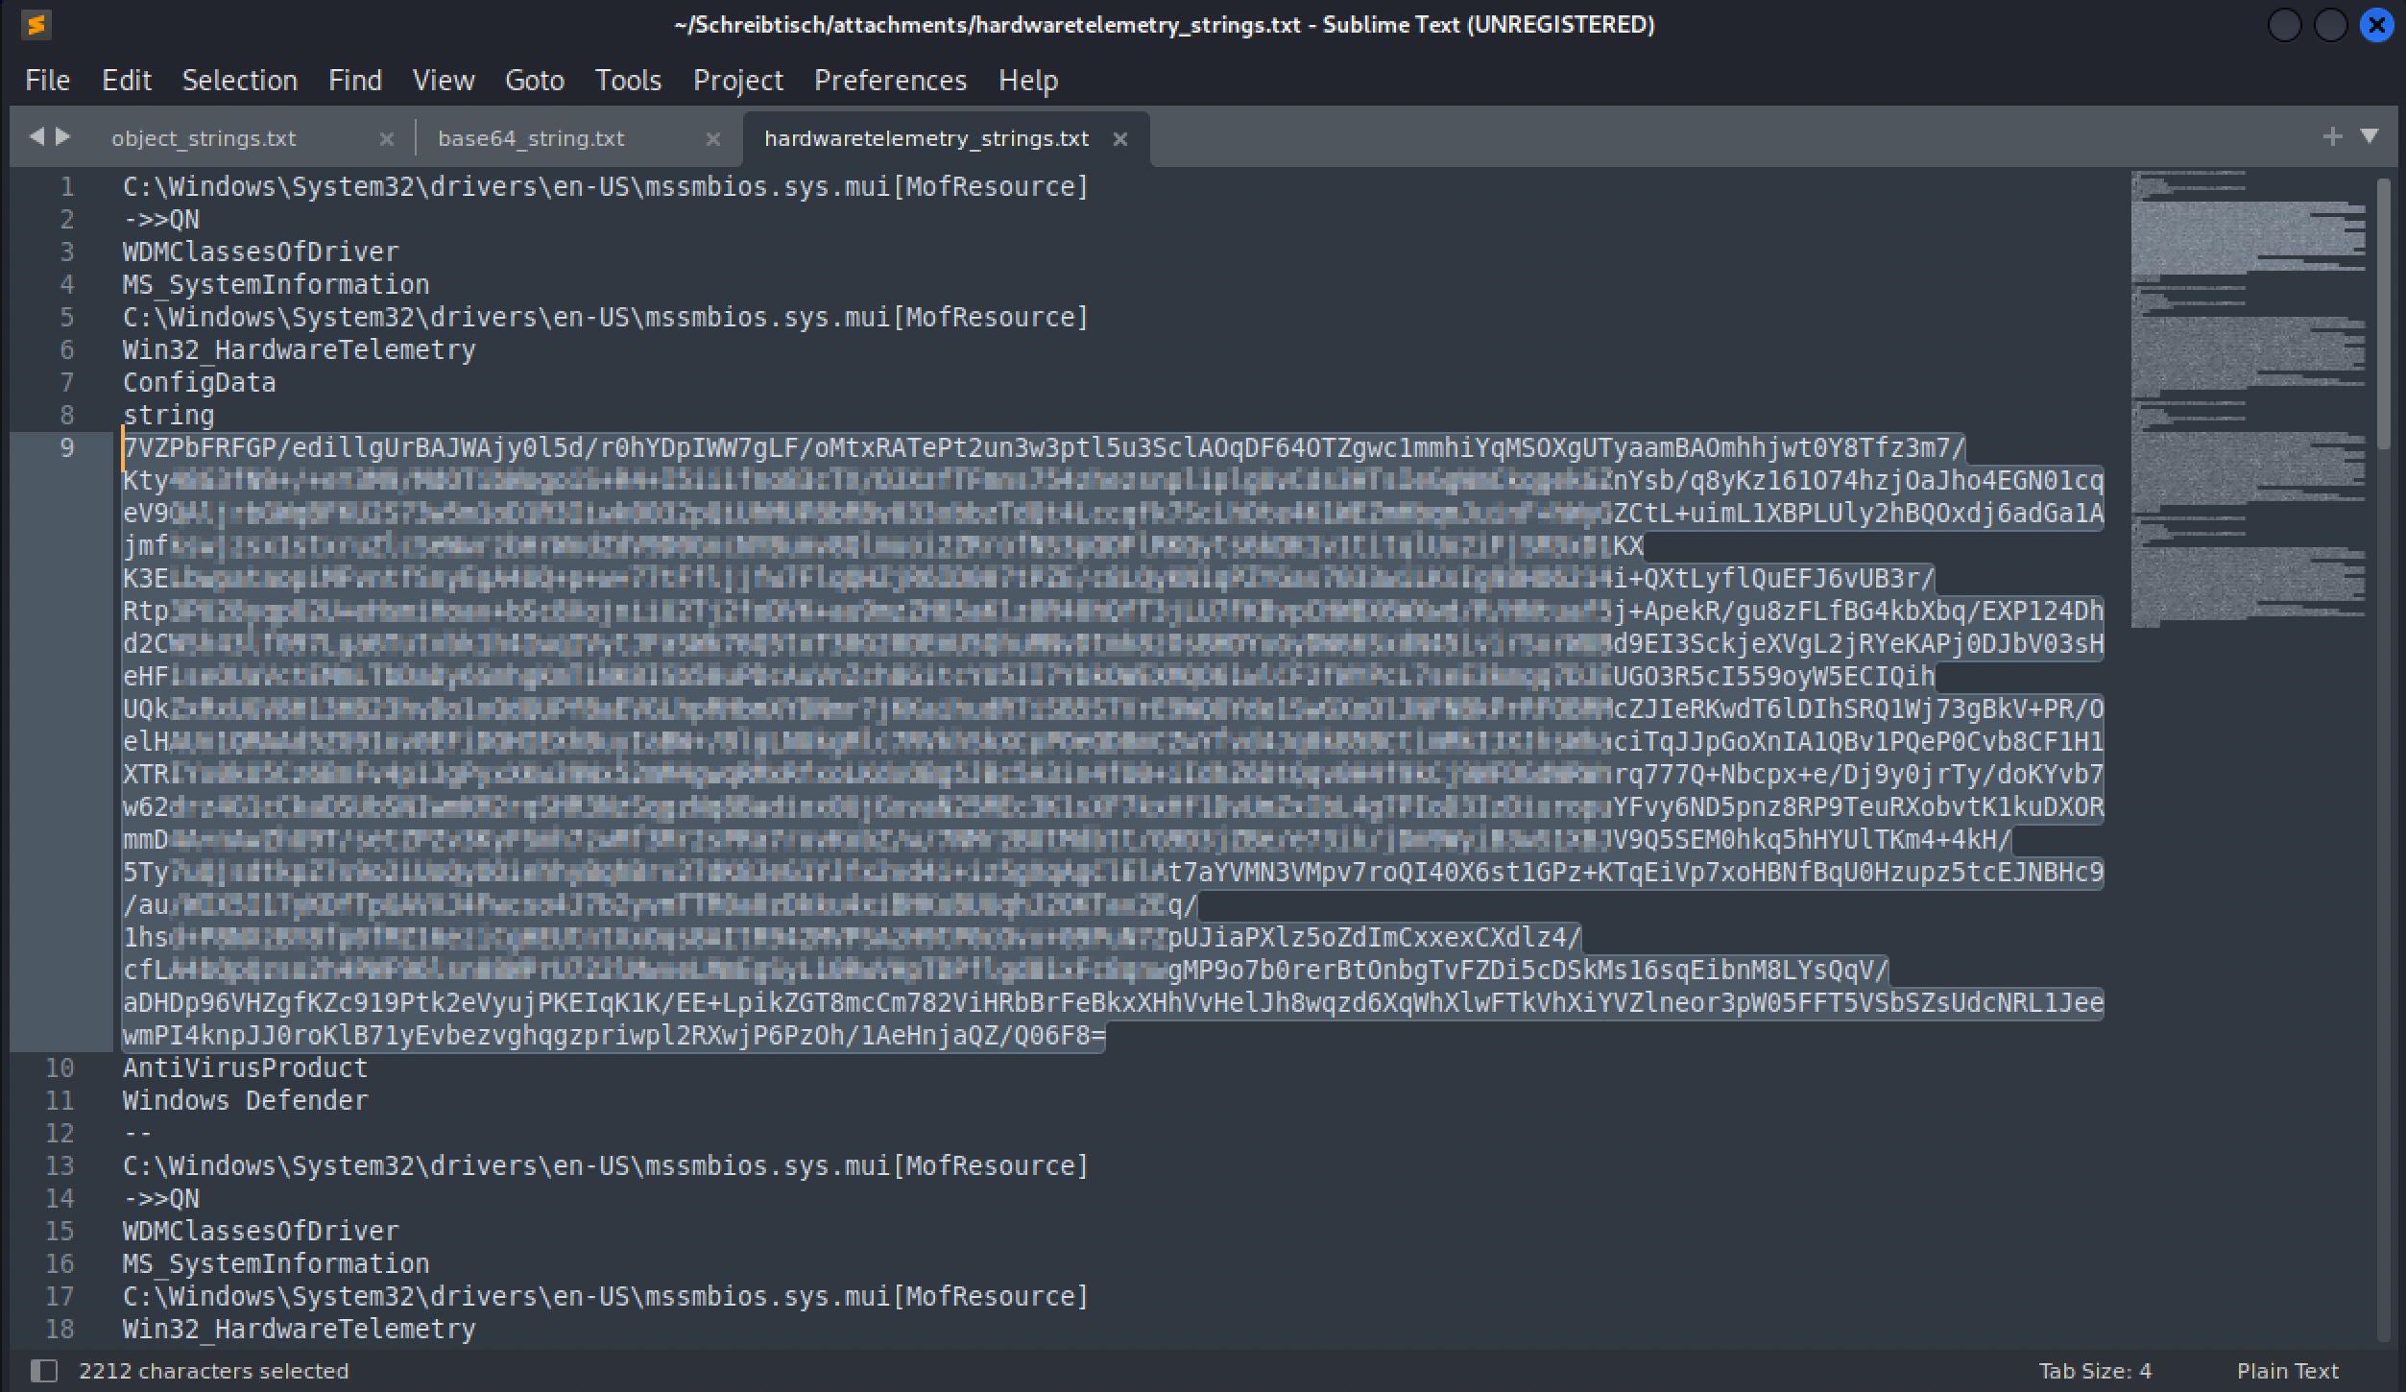
Task: Switch to the base64_string.txt tab
Action: 531,138
